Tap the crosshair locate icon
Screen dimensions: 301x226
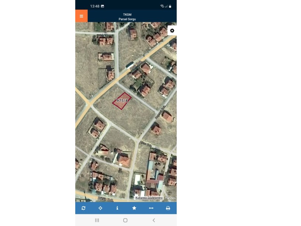tap(100, 208)
